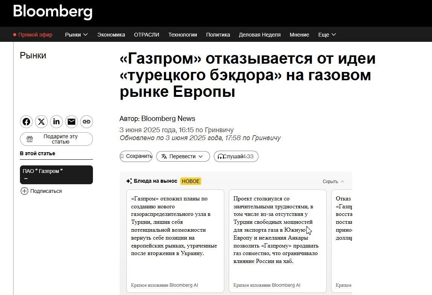Share the article on Facebook
The height and width of the screenshot is (295, 432).
pos(26,121)
